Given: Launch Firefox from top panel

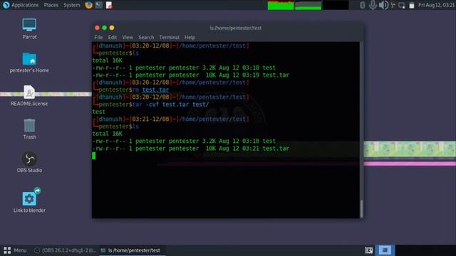Looking at the screenshot, I should (88, 5).
